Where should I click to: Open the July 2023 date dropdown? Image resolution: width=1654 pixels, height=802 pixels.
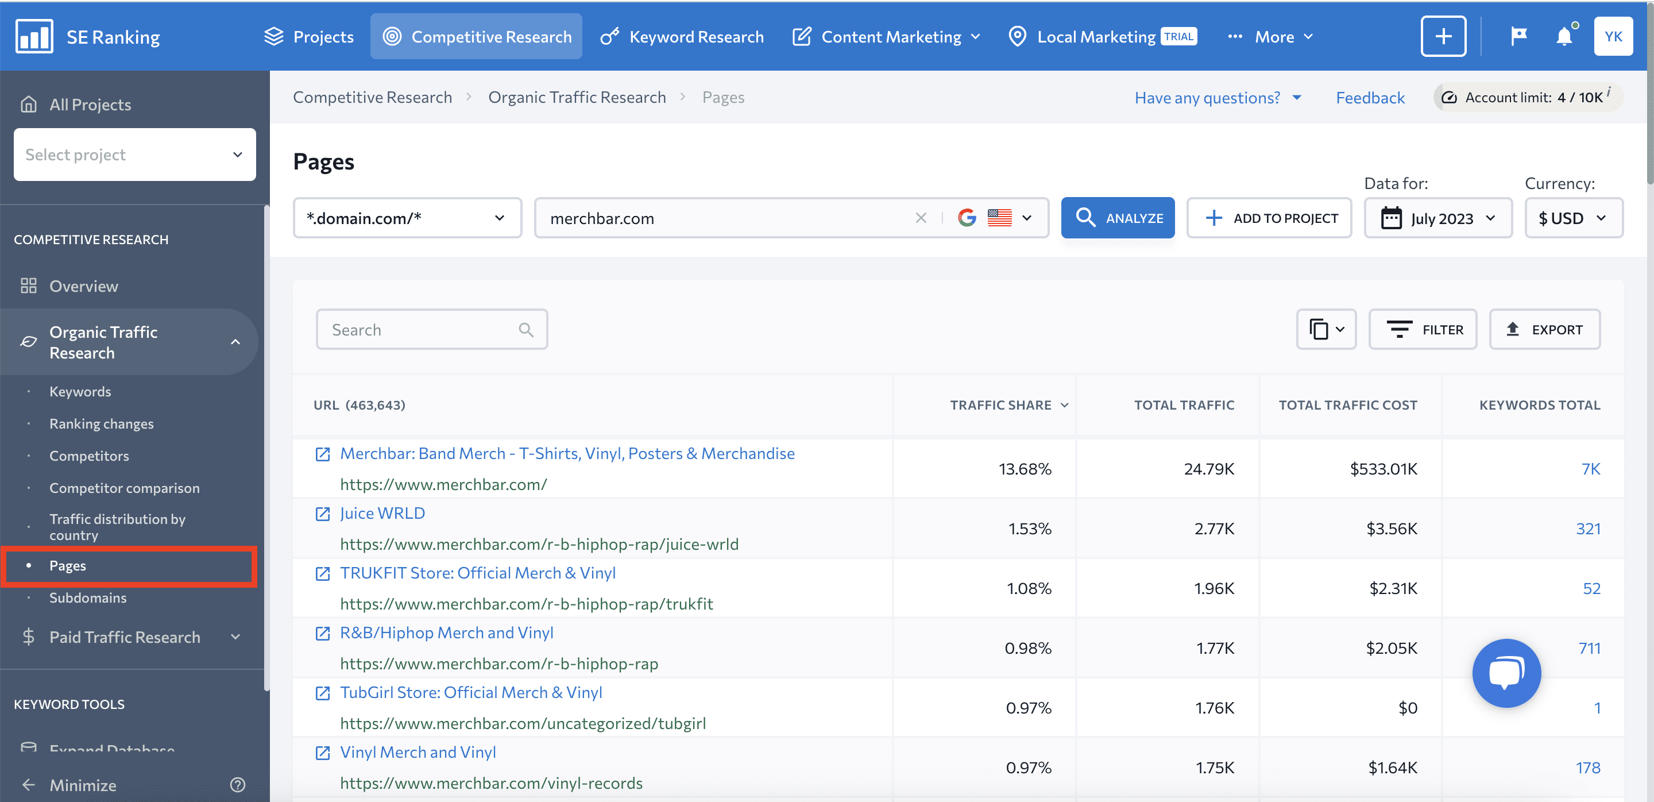tap(1437, 218)
